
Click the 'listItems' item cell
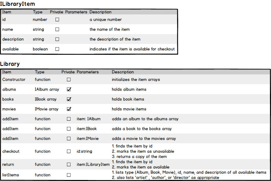point(10,175)
